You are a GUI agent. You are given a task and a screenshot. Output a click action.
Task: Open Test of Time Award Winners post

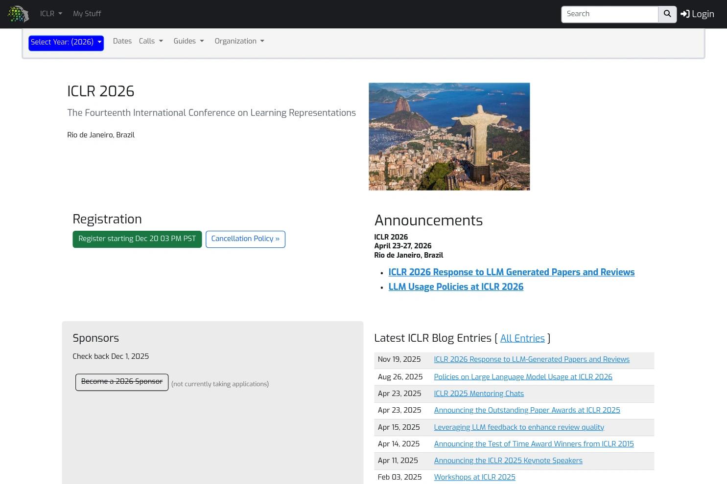pos(534,444)
